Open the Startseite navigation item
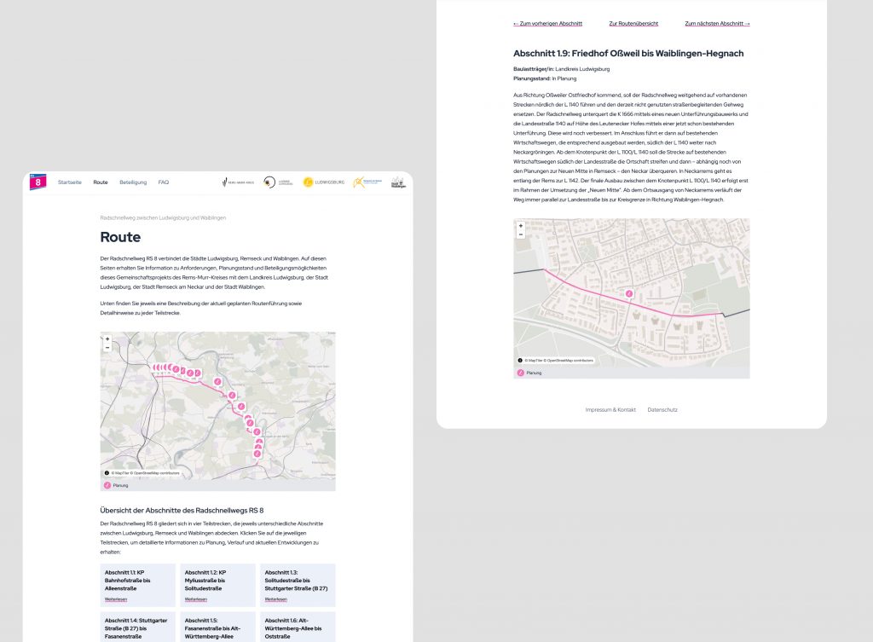 pos(70,182)
